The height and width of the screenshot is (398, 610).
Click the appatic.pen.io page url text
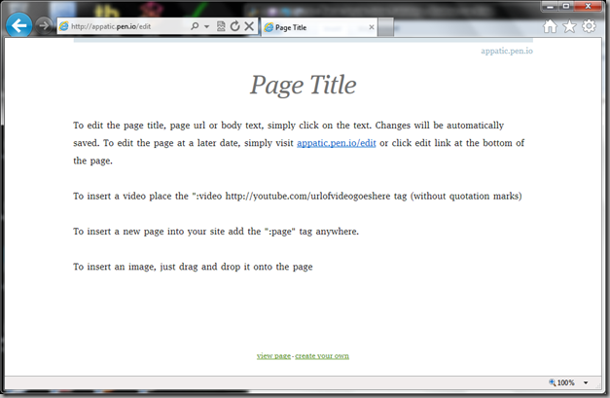(507, 51)
